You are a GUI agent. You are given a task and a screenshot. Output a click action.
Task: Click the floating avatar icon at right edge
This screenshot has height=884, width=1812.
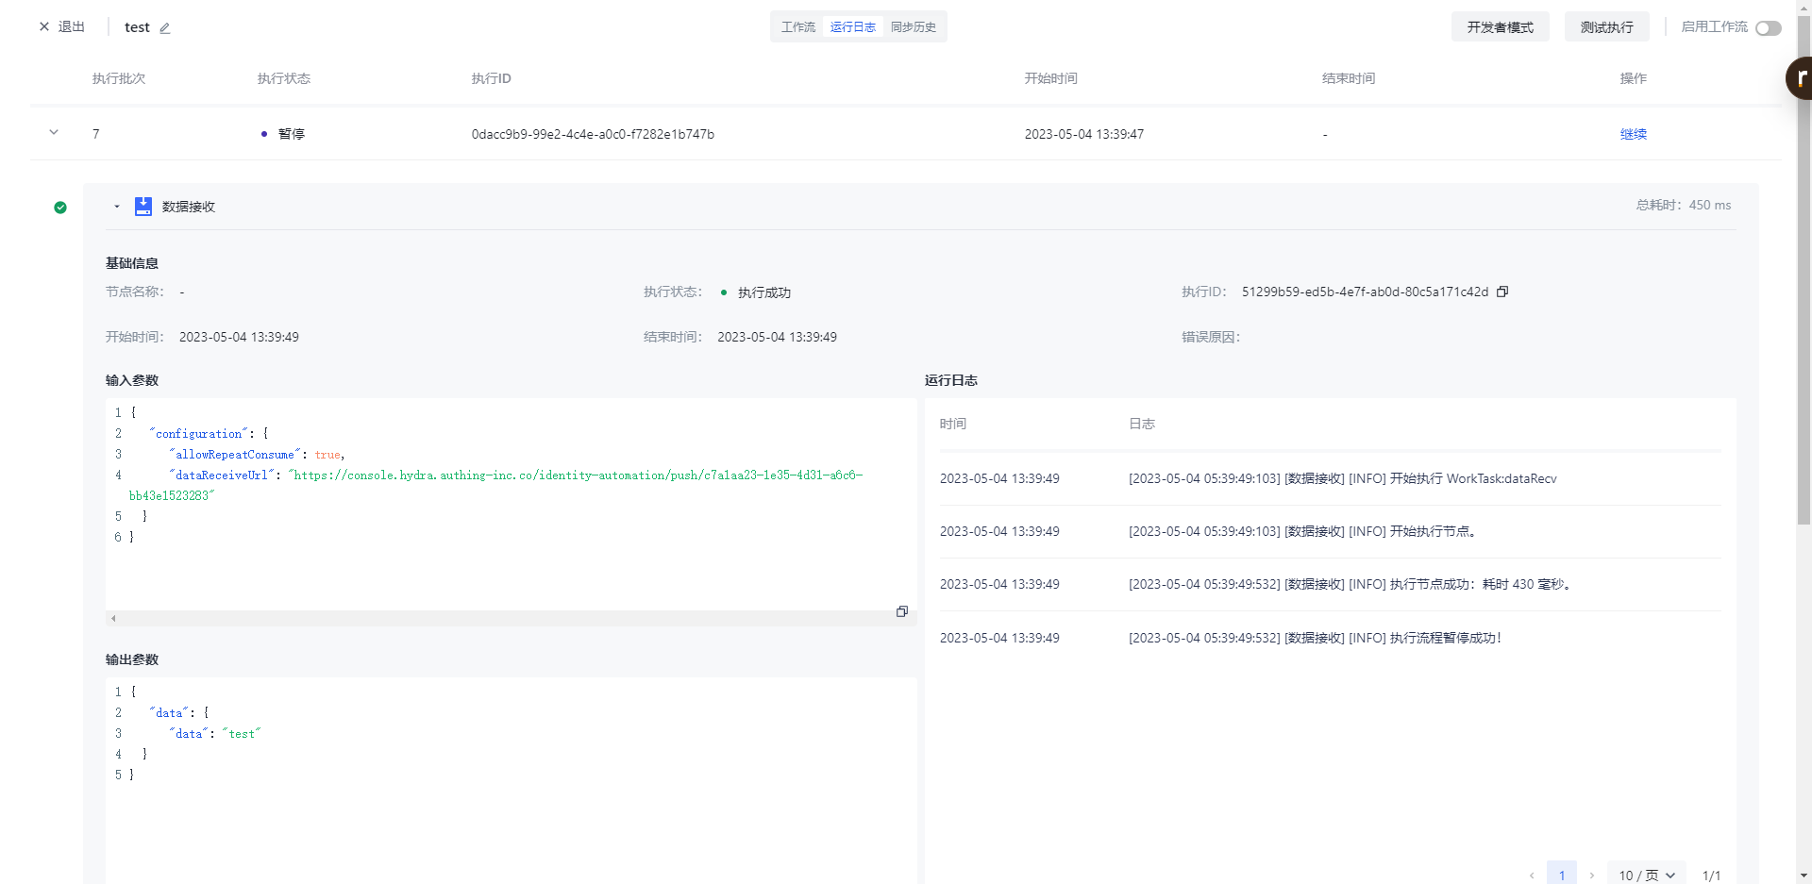coord(1800,78)
